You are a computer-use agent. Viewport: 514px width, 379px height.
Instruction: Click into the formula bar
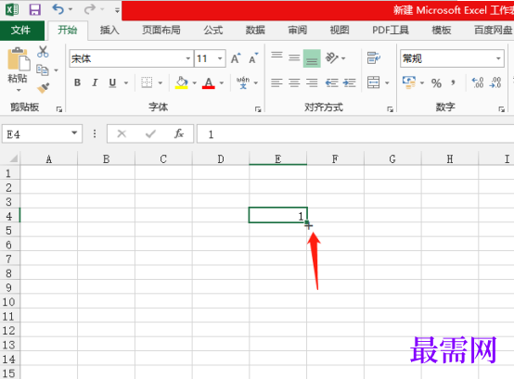click(355, 133)
